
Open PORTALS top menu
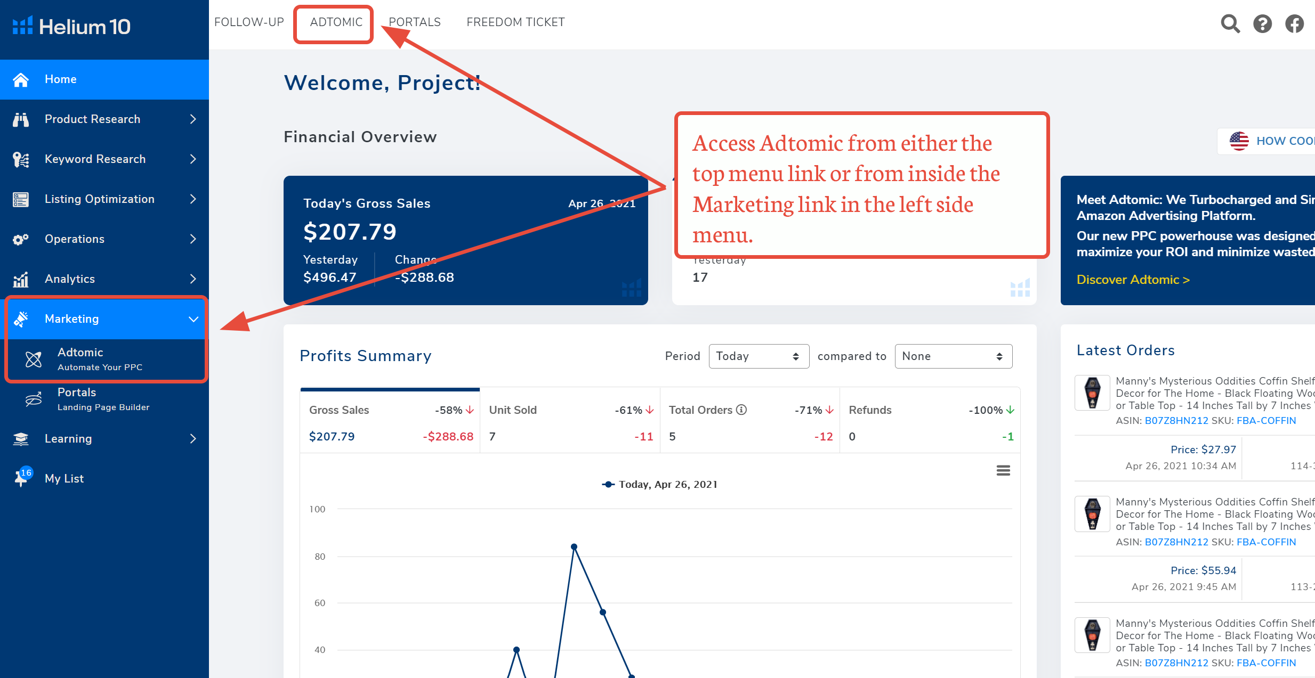pyautogui.click(x=415, y=22)
